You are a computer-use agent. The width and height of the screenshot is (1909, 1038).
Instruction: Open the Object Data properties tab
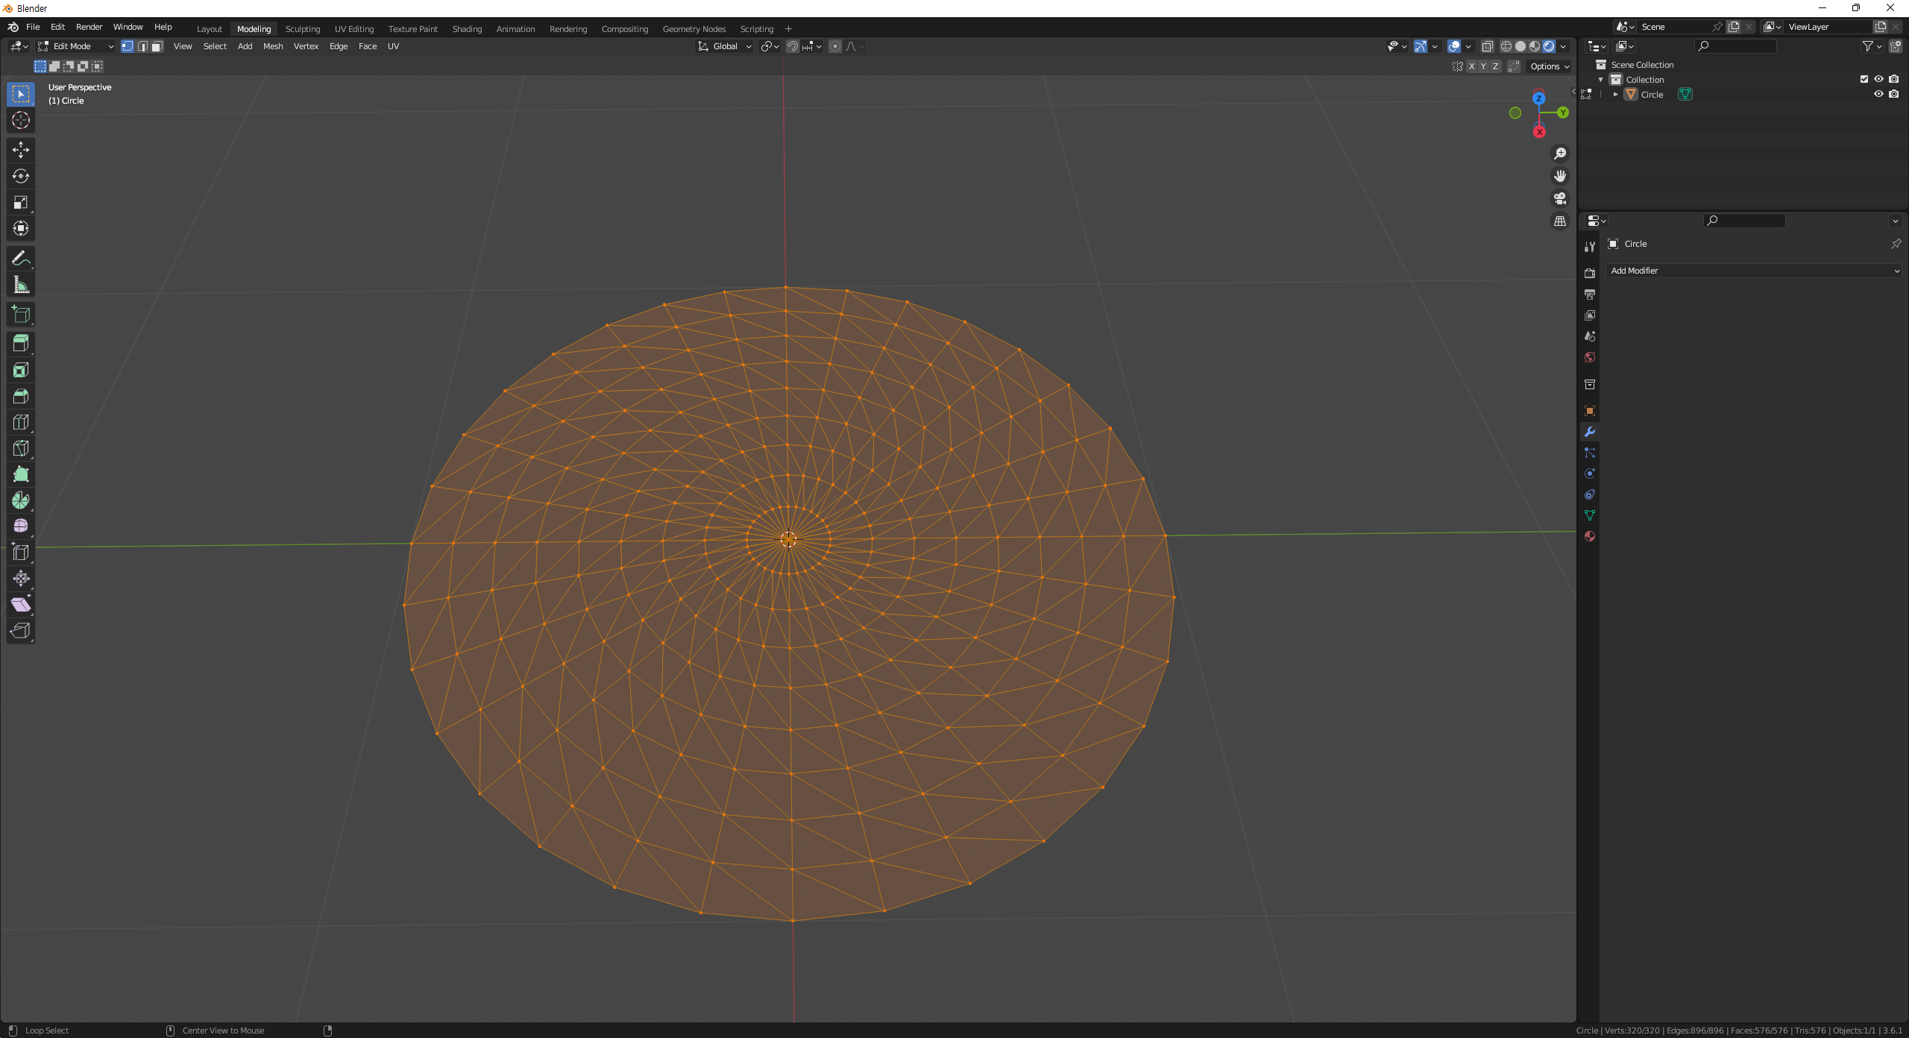(1590, 515)
